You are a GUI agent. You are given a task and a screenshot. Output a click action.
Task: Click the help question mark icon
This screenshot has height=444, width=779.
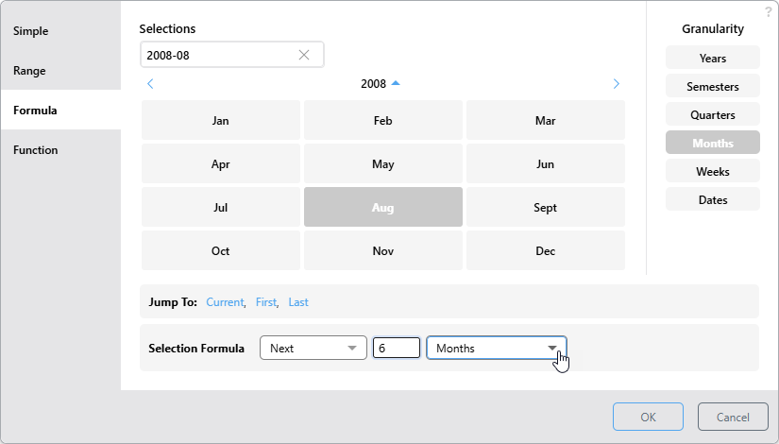tap(768, 12)
